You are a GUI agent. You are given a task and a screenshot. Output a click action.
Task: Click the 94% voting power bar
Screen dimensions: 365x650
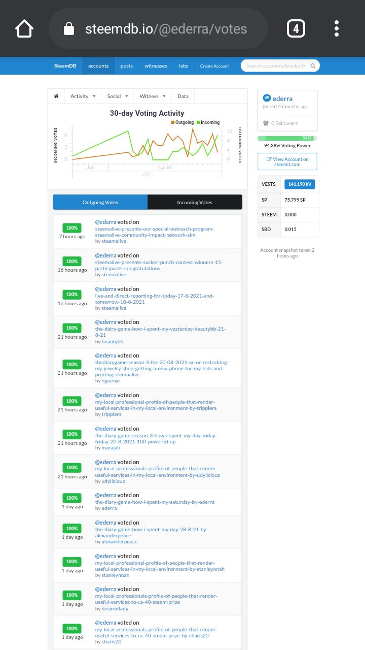pyautogui.click(x=287, y=138)
